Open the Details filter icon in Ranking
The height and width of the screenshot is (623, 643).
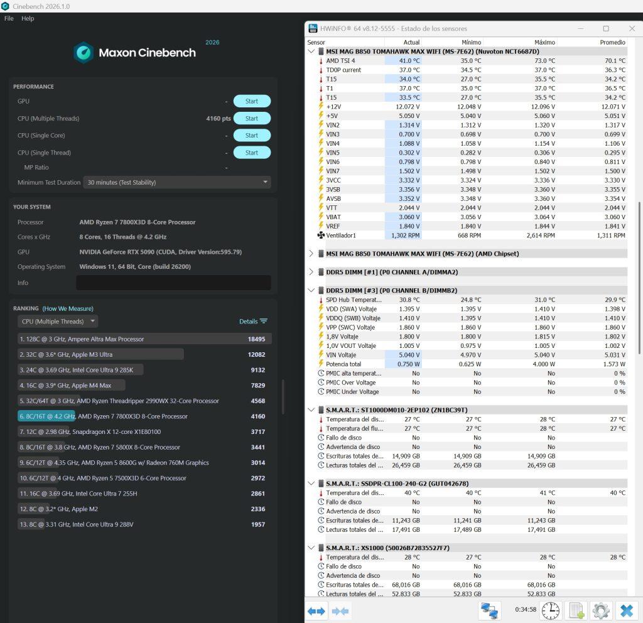pyautogui.click(x=264, y=321)
